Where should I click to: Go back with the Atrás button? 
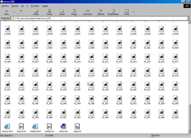point(6,12)
